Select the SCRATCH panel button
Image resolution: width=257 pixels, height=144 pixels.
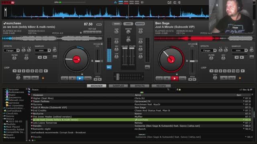click(140, 24)
